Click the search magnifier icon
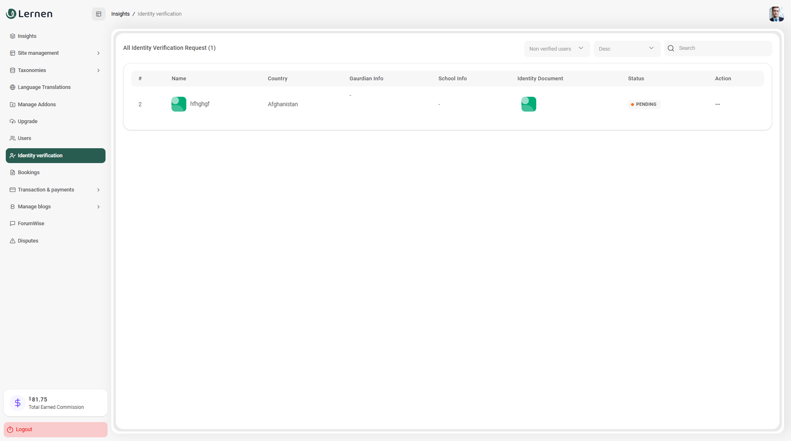 pos(671,49)
